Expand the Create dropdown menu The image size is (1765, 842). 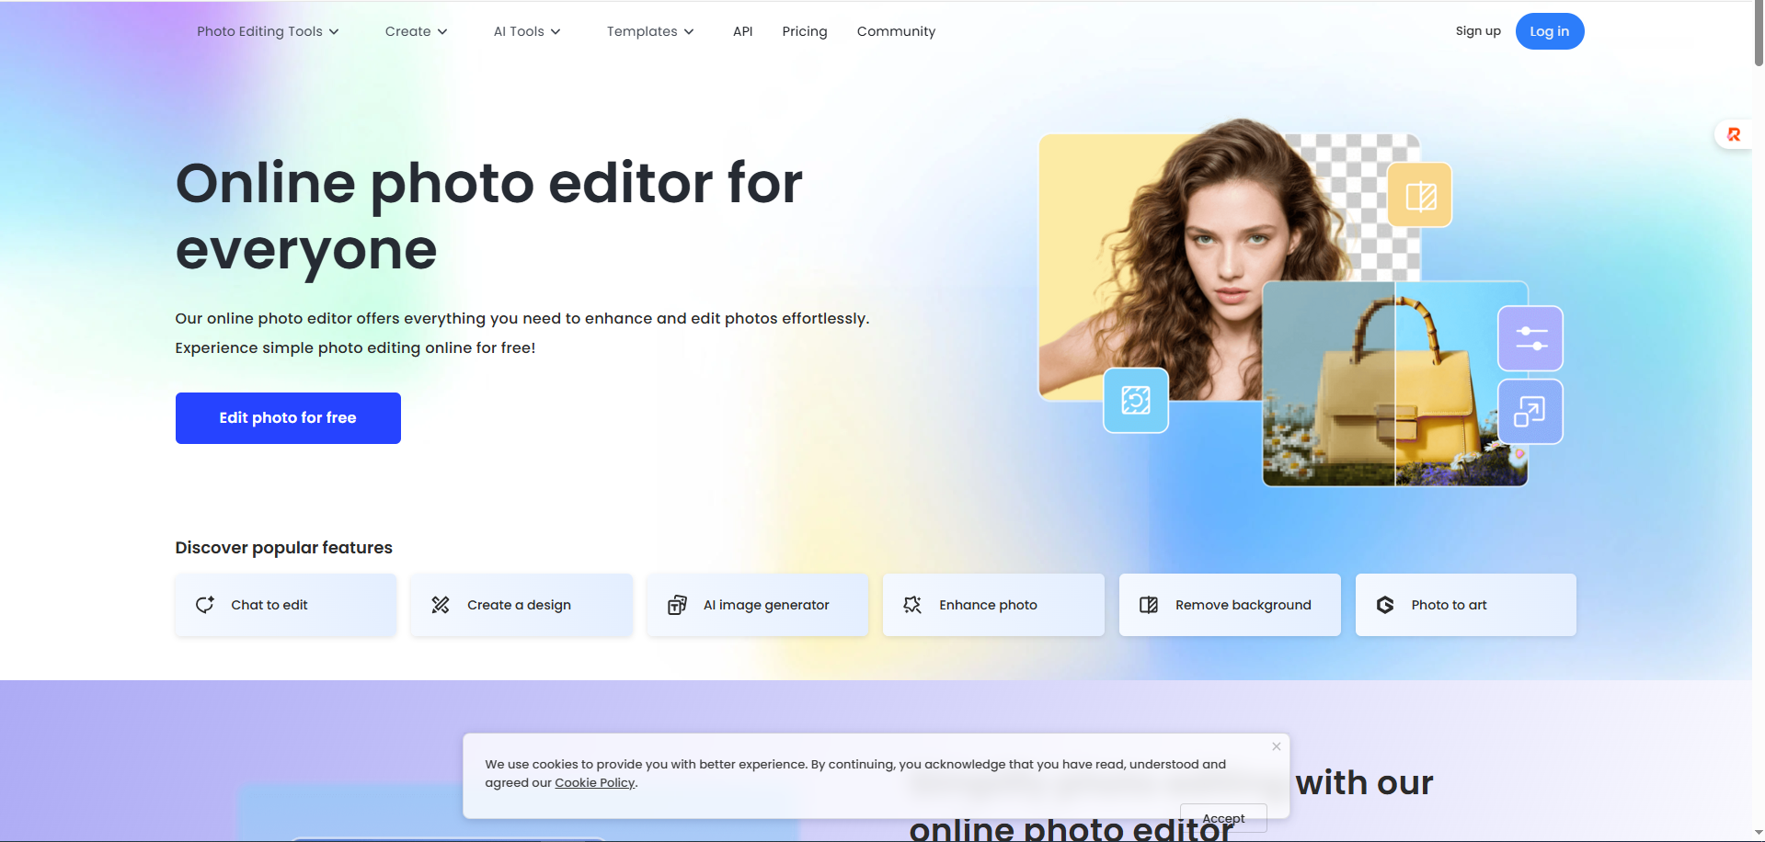click(x=417, y=31)
